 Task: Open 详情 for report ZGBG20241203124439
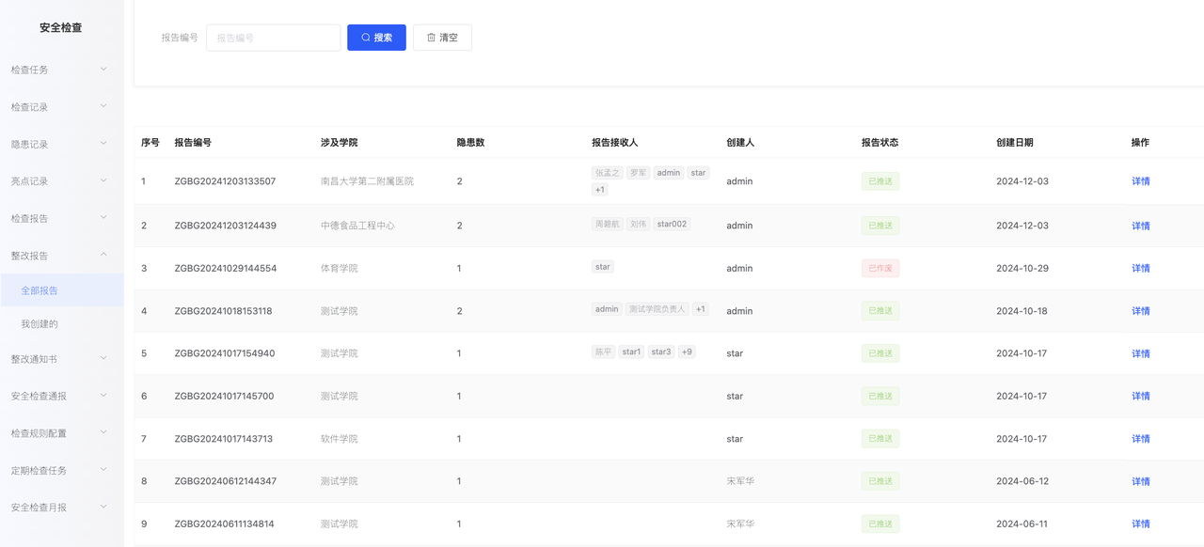(x=1141, y=226)
